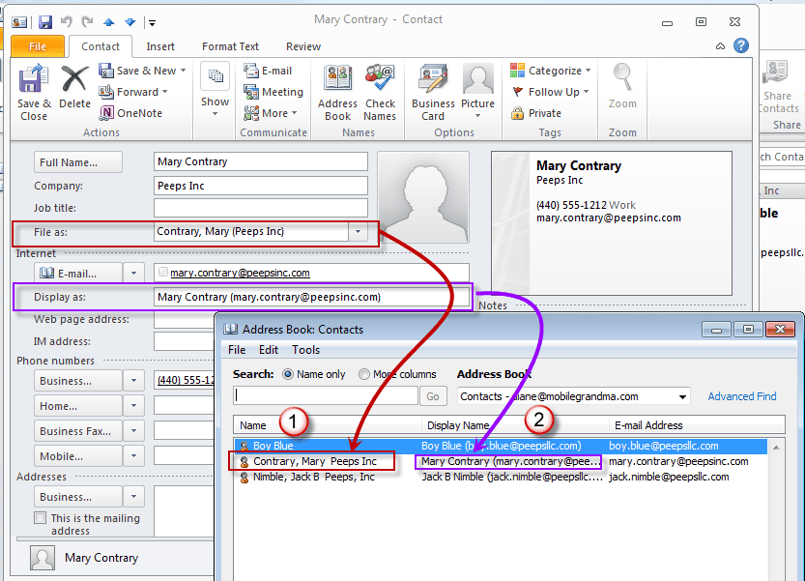805x581 pixels.
Task: Open the Show group button
Action: [x=216, y=89]
